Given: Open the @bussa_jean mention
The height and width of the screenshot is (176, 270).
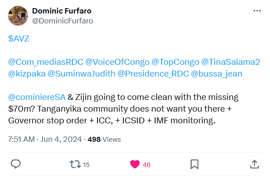Looking at the screenshot, I should pos(217,74).
